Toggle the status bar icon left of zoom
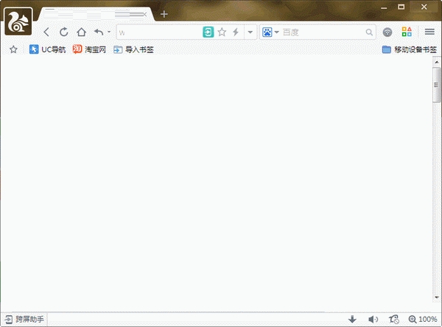This screenshot has width=442, height=327. click(394, 320)
